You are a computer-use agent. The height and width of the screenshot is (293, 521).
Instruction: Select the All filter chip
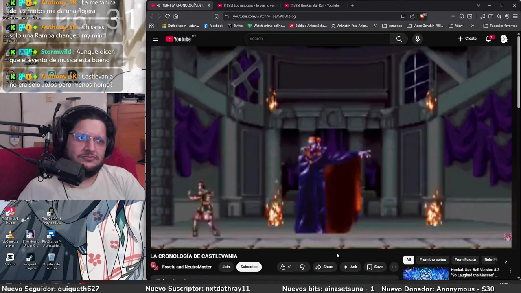(x=409, y=260)
